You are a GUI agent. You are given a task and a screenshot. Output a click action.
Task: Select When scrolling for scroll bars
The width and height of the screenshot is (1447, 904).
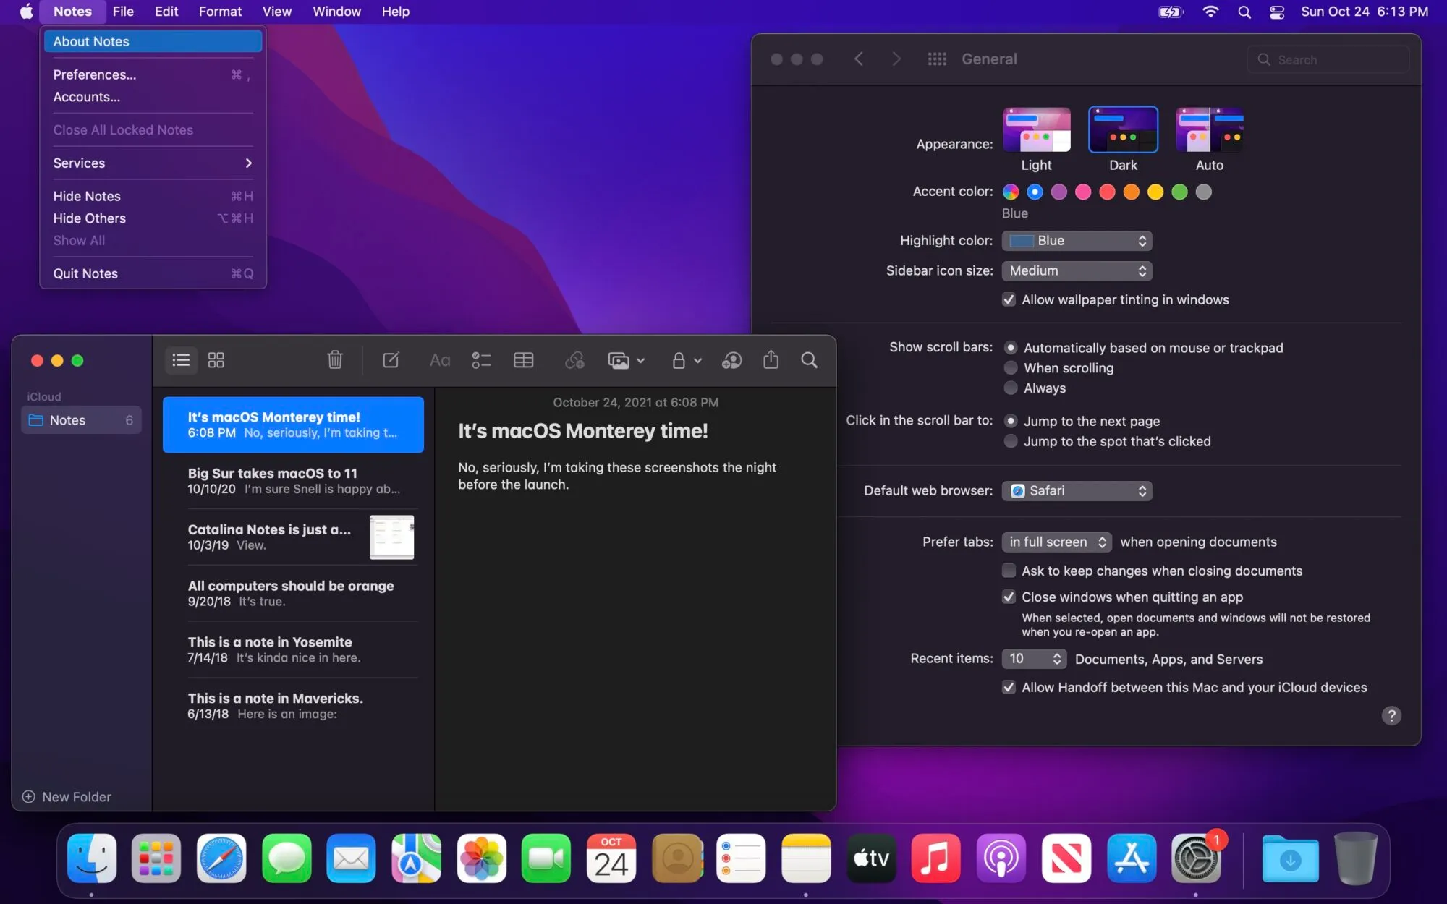(x=1011, y=367)
